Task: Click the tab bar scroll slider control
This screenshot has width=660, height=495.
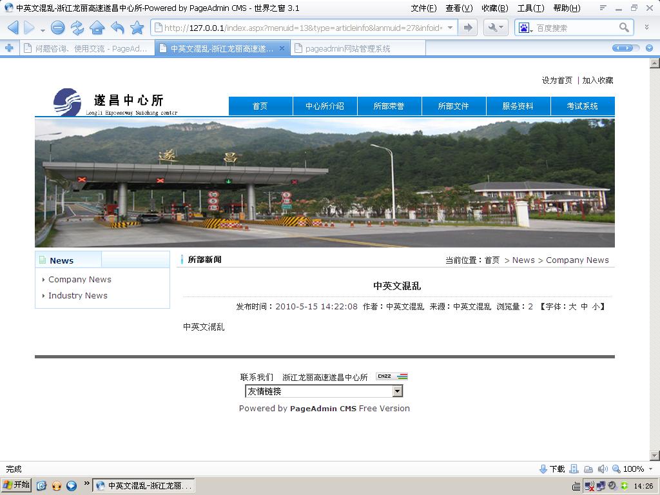Action: point(625,48)
